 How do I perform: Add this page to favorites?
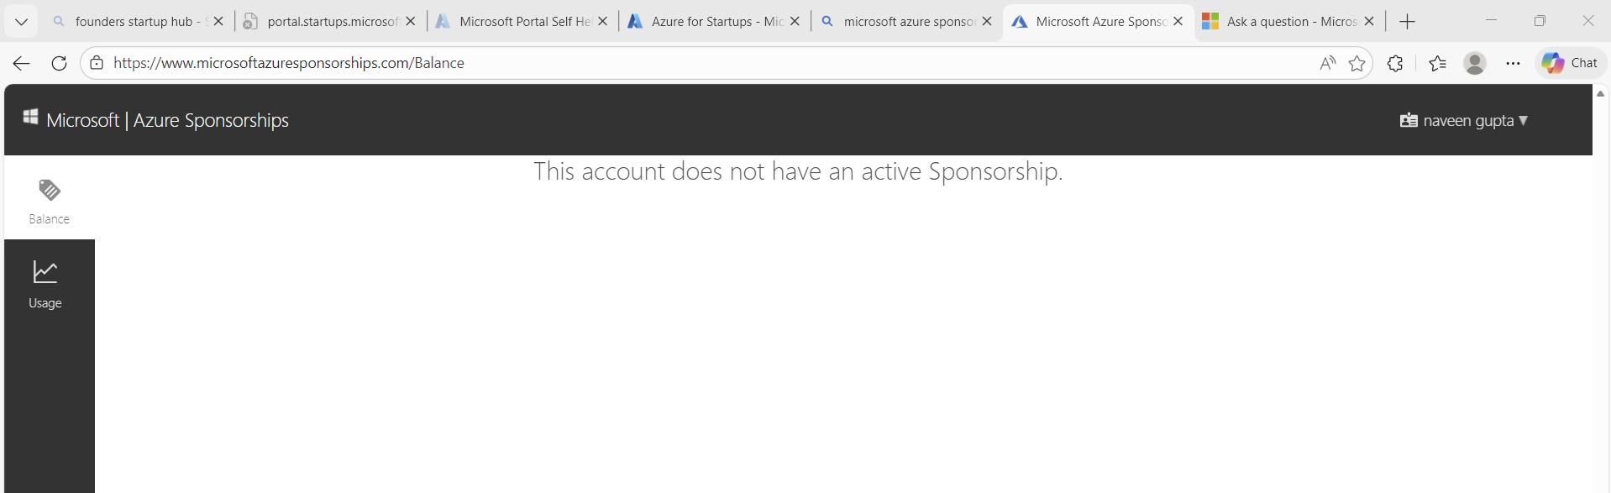pos(1356,63)
